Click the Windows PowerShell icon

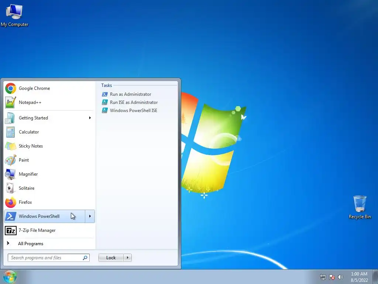coord(11,216)
